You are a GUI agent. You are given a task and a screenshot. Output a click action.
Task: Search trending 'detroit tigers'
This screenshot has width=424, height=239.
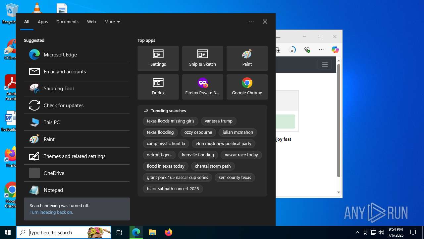pyautogui.click(x=159, y=155)
